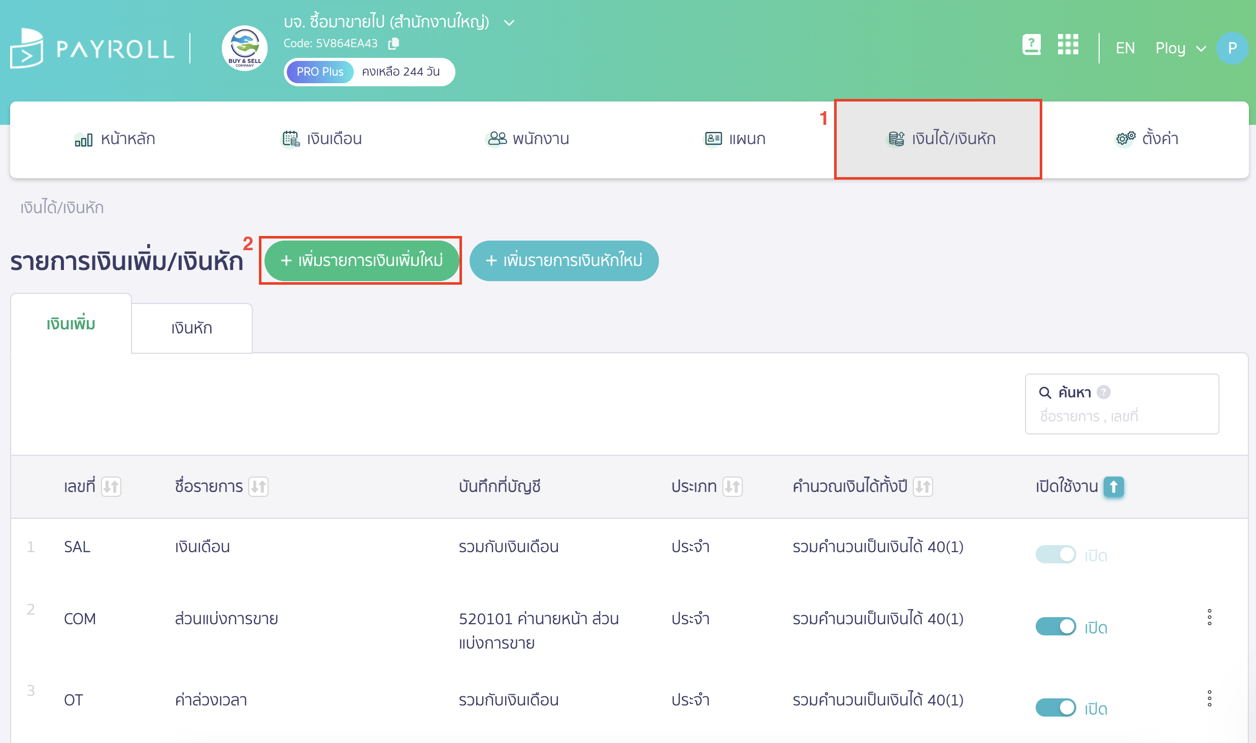The width and height of the screenshot is (1256, 743).
Task: Open the three-dot menu for COM row
Action: (x=1209, y=617)
